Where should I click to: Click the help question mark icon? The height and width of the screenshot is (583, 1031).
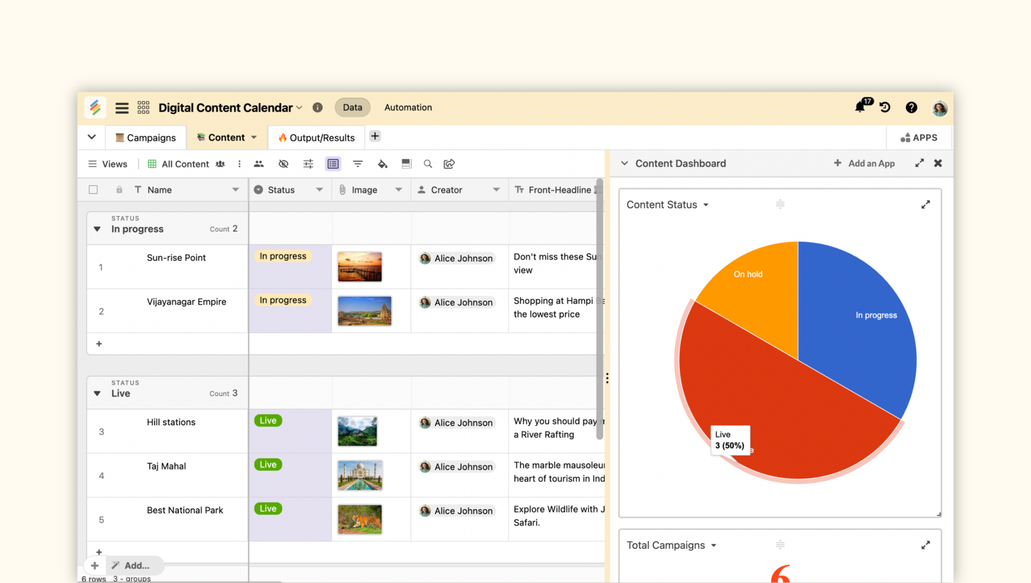911,107
